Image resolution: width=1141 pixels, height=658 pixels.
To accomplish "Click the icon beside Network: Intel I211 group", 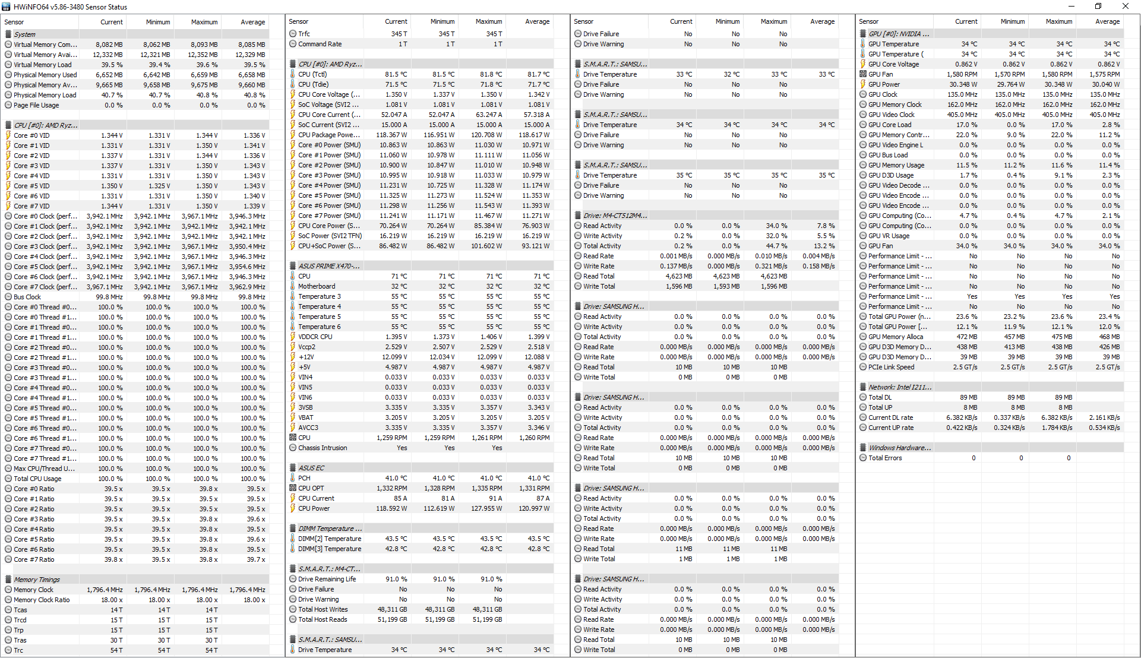I will [863, 387].
